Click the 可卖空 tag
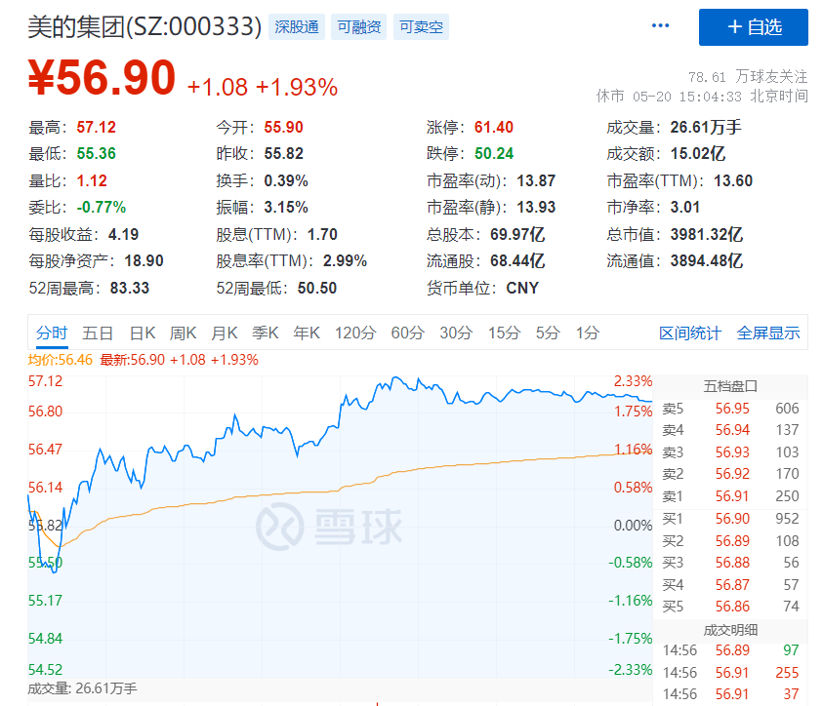 pos(421,26)
